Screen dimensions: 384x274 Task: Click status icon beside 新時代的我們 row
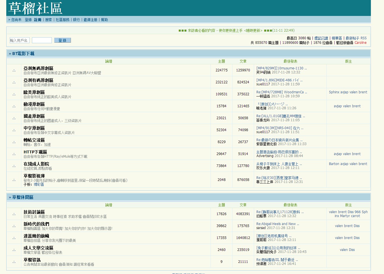(x=14, y=226)
